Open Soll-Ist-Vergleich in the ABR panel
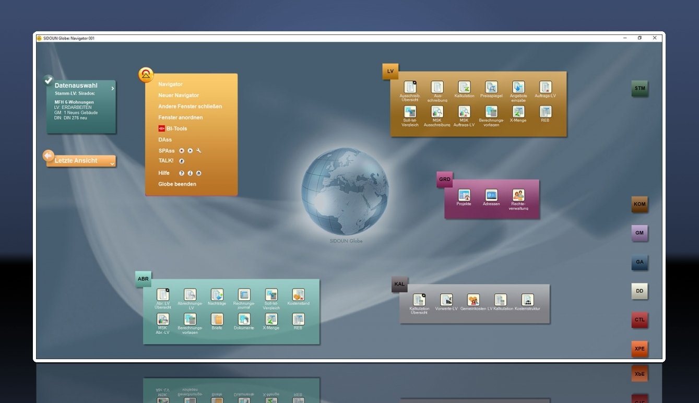 point(271,295)
